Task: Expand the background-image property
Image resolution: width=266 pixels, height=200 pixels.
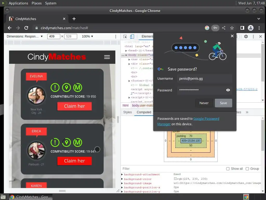Action: 122,183
